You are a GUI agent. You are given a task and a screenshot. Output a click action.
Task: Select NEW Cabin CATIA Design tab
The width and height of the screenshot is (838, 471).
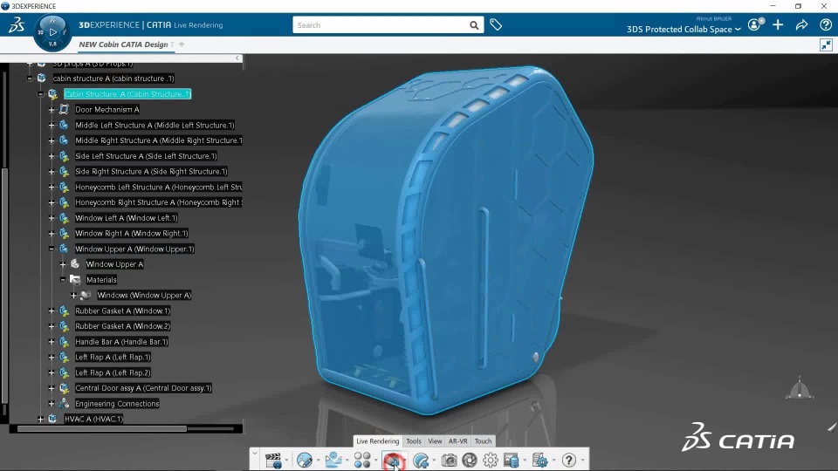click(123, 44)
